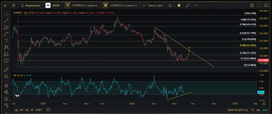The width and height of the screenshot is (272, 114).
Task: Click the red 124.0400 price label
Action: point(262,60)
